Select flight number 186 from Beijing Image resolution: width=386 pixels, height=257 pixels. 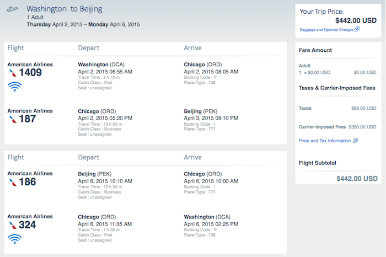click(28, 182)
